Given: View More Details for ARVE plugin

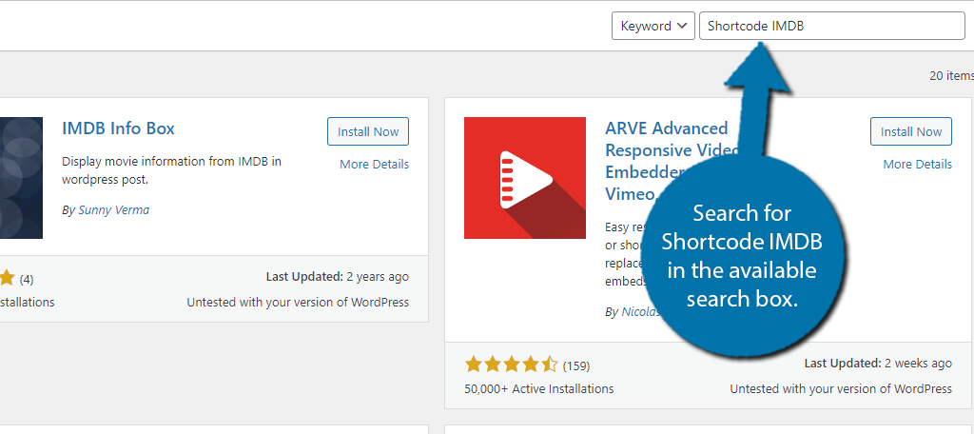Looking at the screenshot, I should click(918, 164).
